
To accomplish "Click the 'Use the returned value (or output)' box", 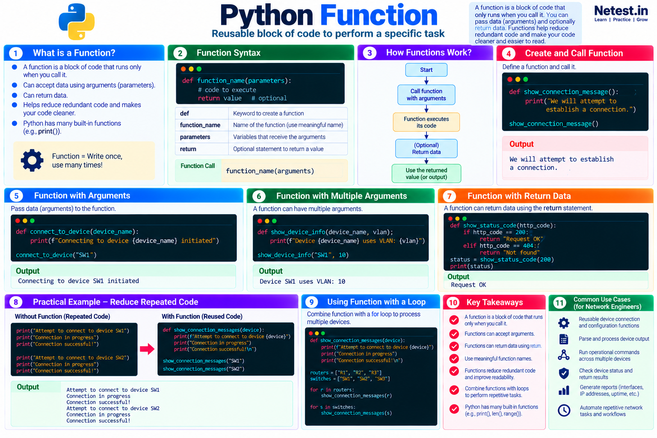I will 426,173.
